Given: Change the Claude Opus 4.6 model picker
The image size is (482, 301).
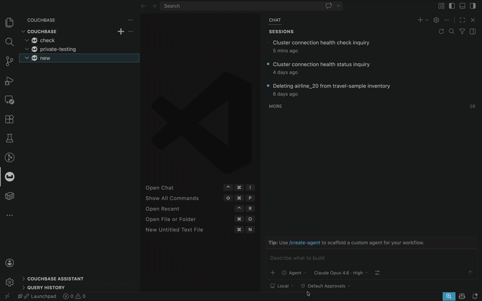Looking at the screenshot, I should [x=341, y=273].
